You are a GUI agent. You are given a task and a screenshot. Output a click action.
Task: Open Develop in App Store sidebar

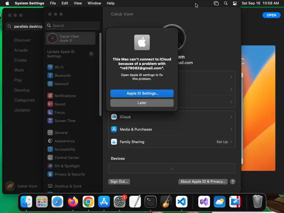(22, 90)
